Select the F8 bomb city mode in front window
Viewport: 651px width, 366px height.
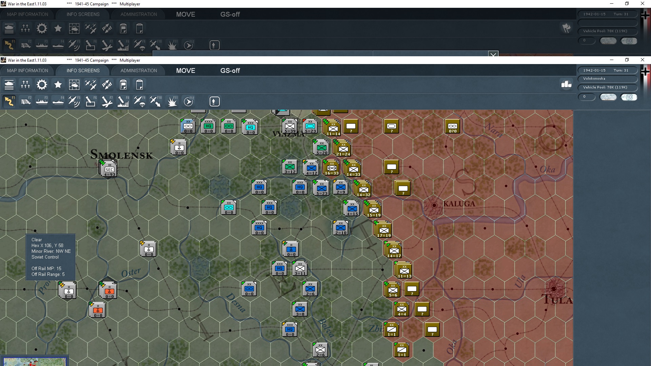(123, 101)
